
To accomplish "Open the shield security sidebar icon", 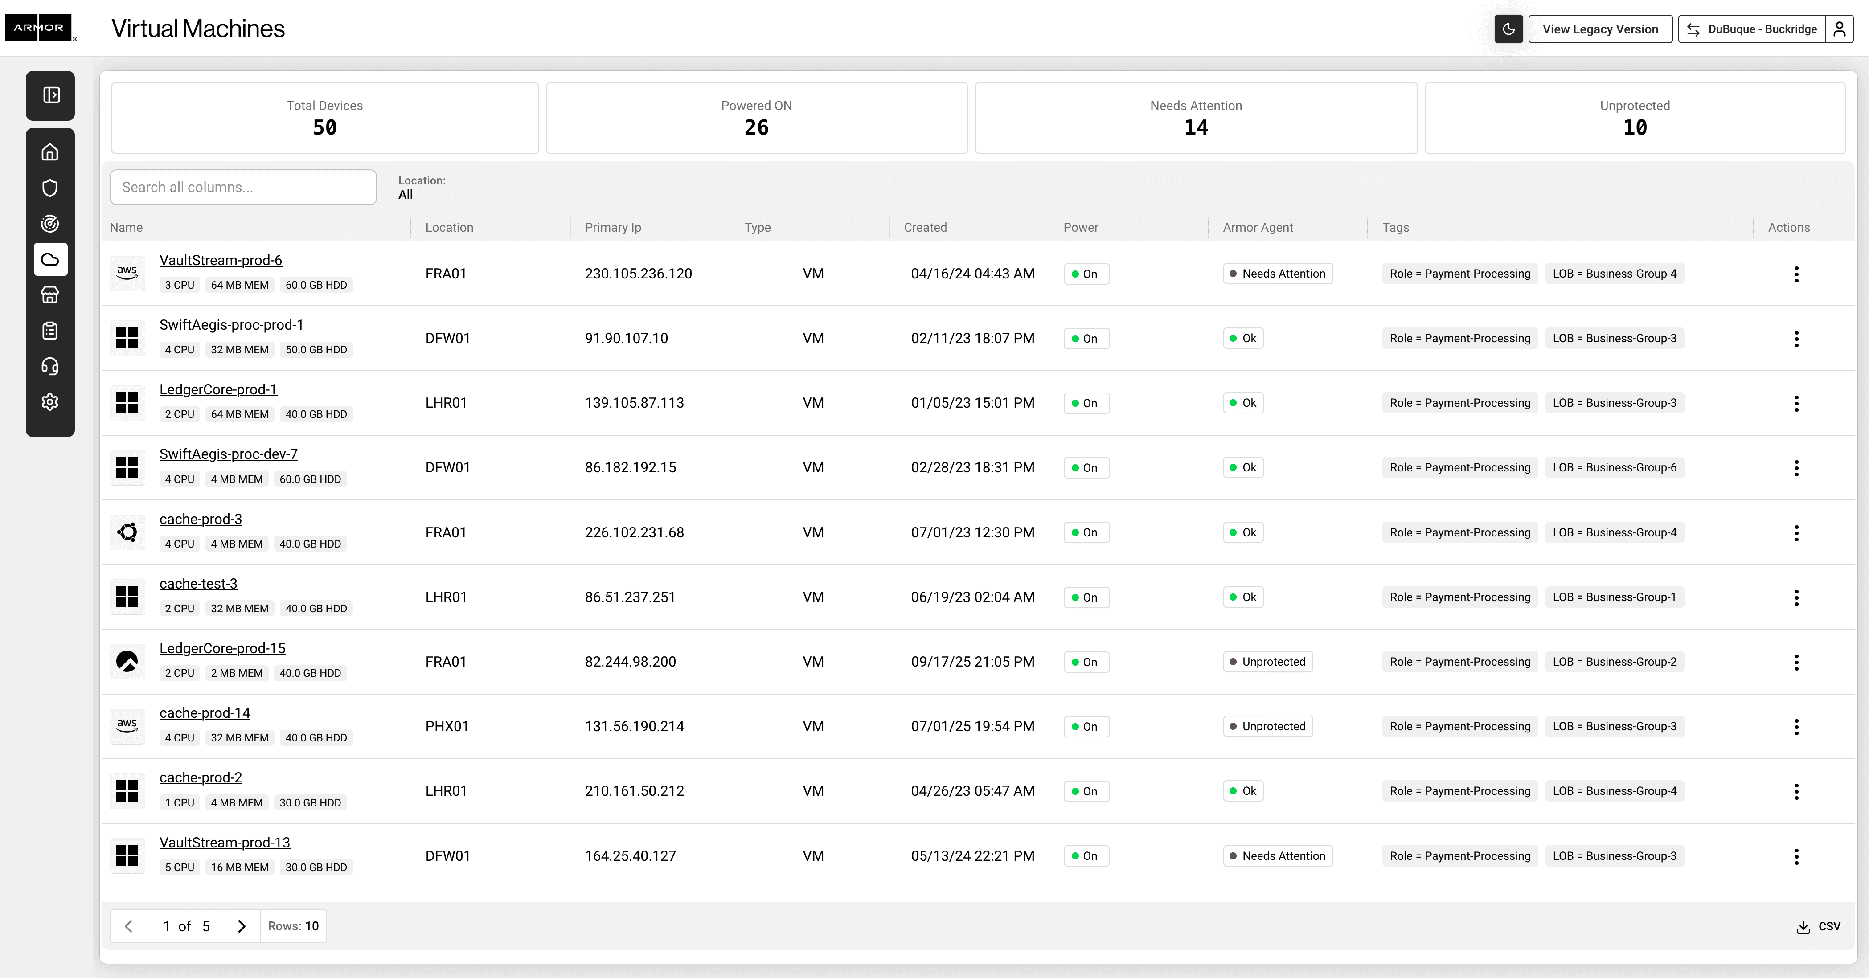I will pos(50,188).
